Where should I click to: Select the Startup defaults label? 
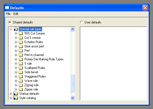point(29,94)
